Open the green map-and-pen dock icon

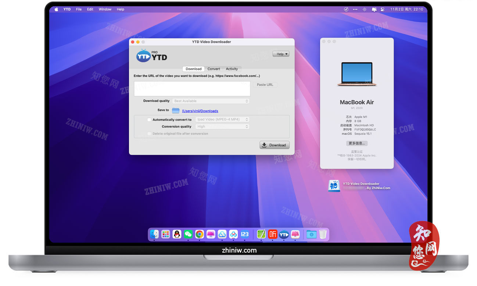tap(261, 234)
